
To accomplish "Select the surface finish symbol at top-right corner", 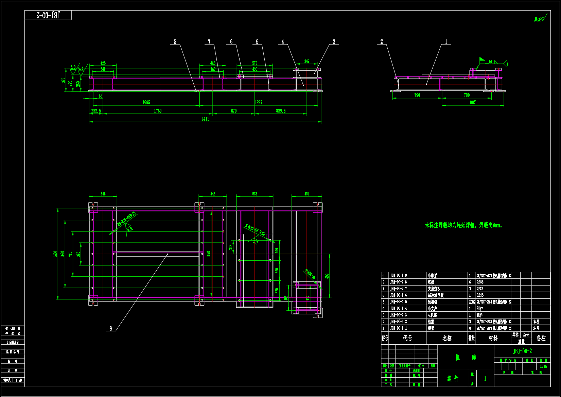I will pos(540,19).
